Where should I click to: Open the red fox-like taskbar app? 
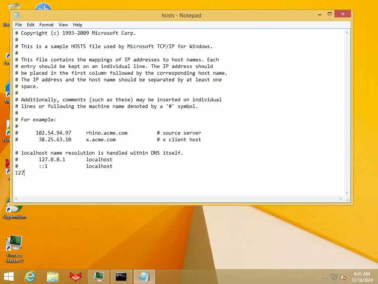pyautogui.click(x=75, y=277)
